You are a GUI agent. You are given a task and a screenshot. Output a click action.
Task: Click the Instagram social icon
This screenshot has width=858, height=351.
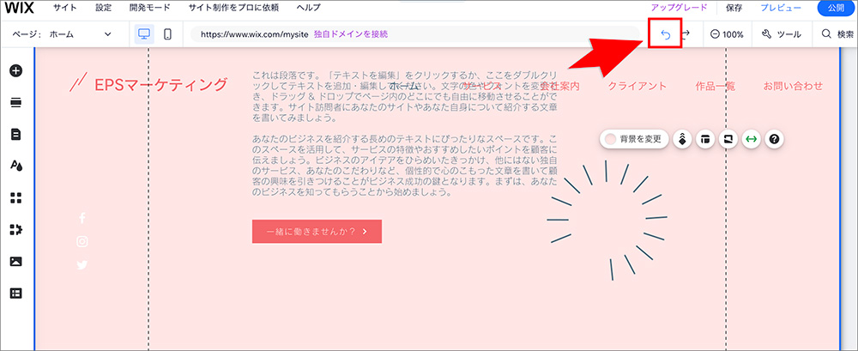[x=82, y=241]
